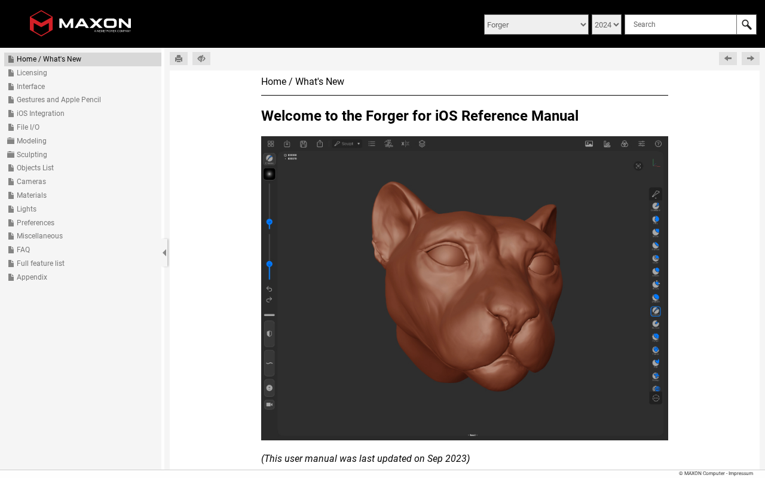Go to the next page arrow

(750, 59)
